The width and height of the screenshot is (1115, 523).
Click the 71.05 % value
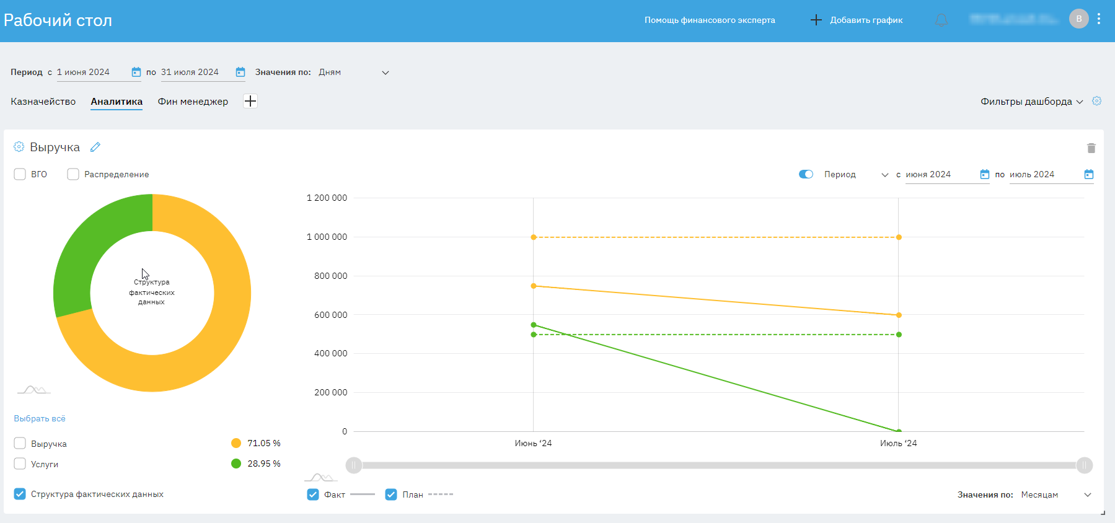pos(264,444)
